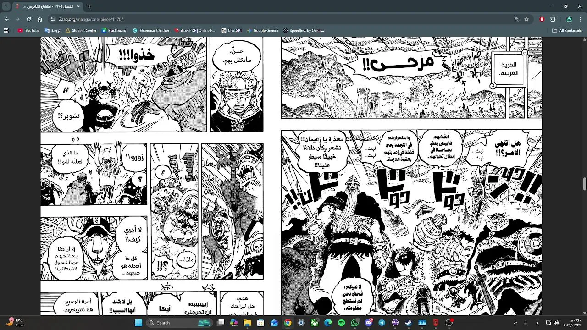
Task: Open the Speedtest by Ookla bookmark
Action: [304, 31]
